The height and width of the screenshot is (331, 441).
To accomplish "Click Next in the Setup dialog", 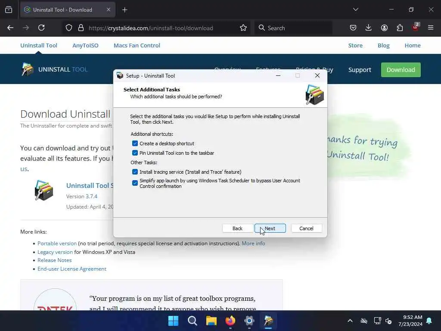I will click(270, 228).
